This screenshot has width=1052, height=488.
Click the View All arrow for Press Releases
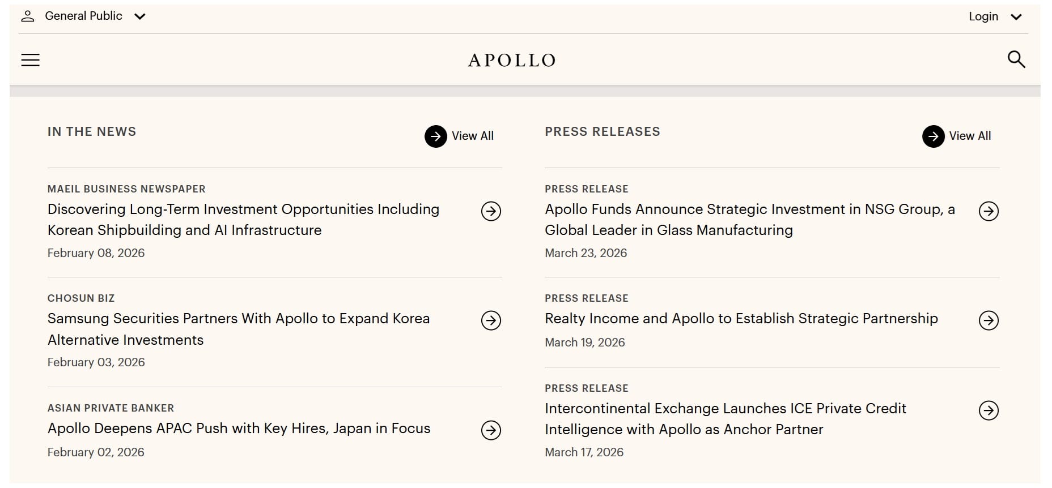(x=932, y=136)
